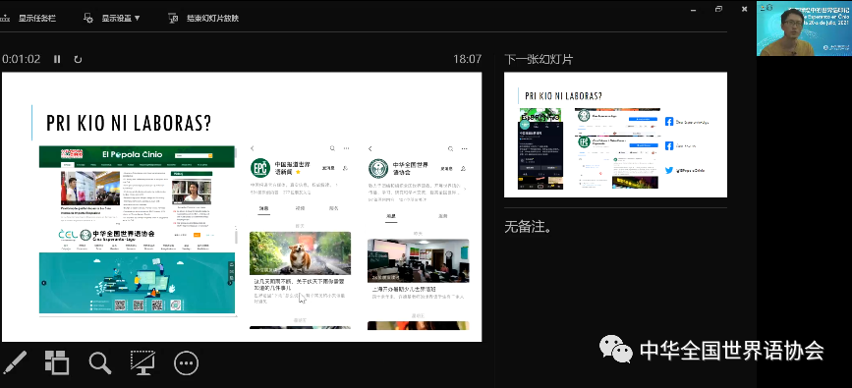
Task: Click the Display Settings gear icon
Action: pyautogui.click(x=88, y=18)
